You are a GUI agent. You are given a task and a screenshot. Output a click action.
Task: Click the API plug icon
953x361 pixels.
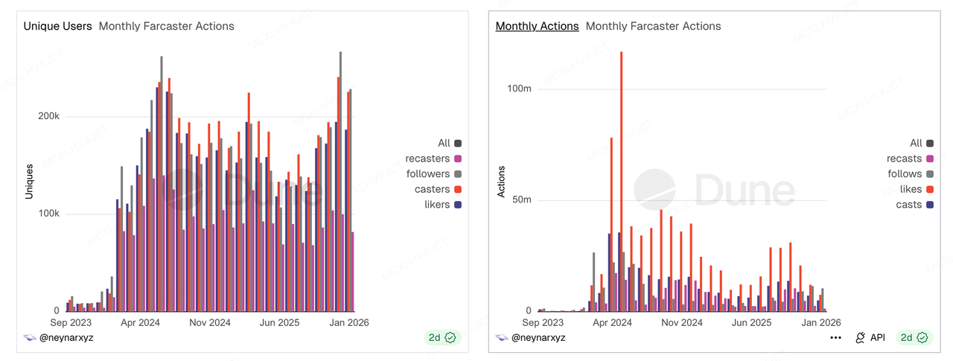tap(861, 337)
